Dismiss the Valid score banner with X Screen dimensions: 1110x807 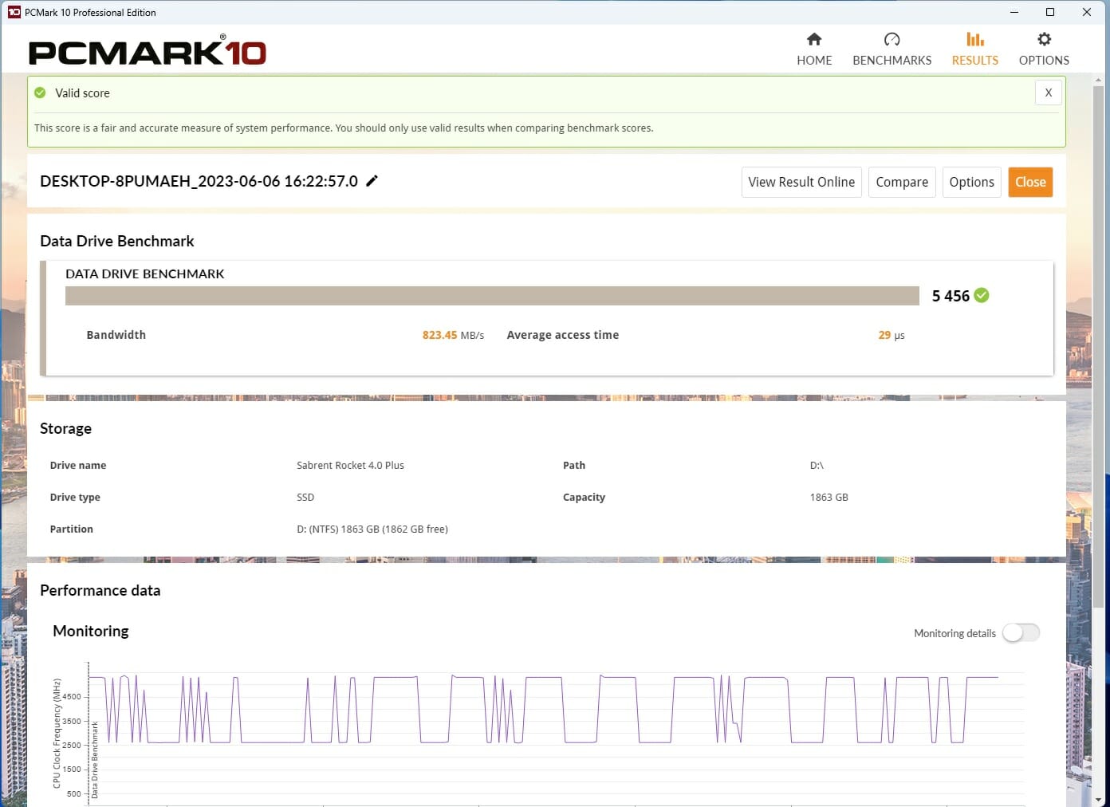(x=1048, y=93)
